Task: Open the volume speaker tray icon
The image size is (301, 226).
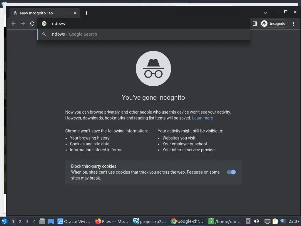Action: click(256, 221)
